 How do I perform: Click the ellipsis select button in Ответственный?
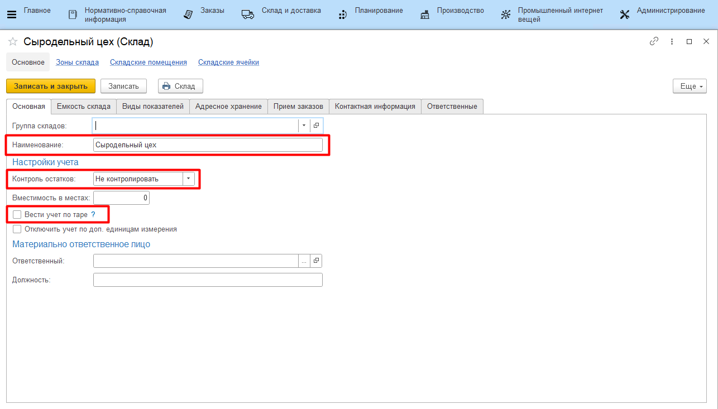(304, 261)
